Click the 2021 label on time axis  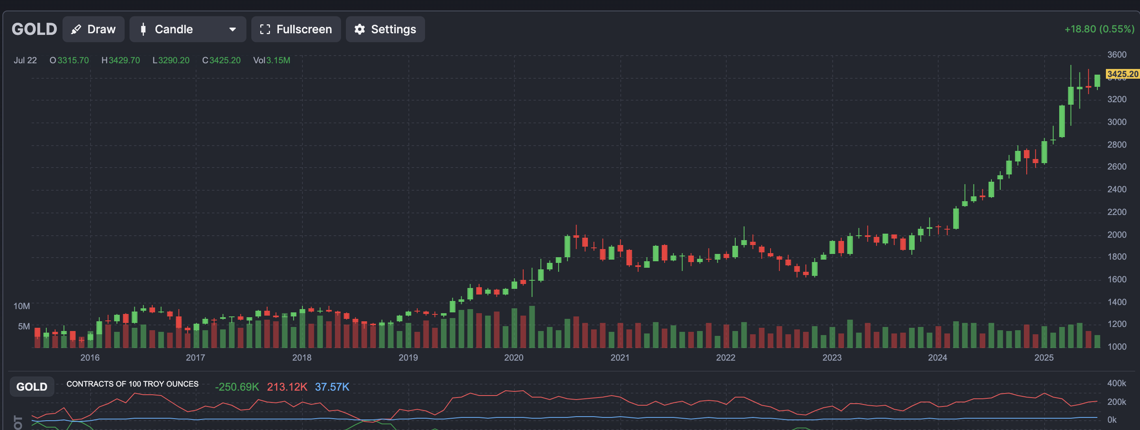tap(620, 357)
